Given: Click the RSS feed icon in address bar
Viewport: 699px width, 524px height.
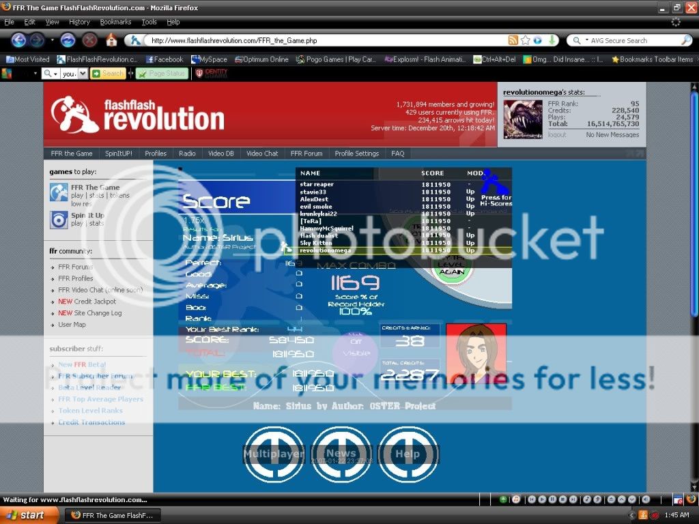Looking at the screenshot, I should point(513,41).
